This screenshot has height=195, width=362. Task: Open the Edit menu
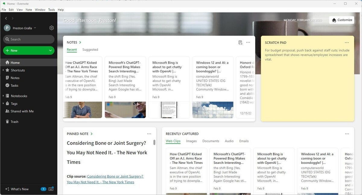[11, 10]
